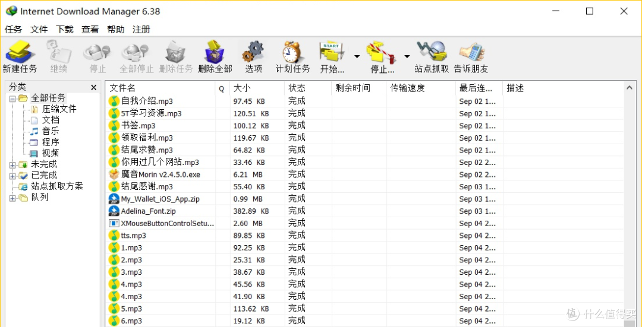
Task: Click the 删除任务 delete task icon
Action: [175, 52]
